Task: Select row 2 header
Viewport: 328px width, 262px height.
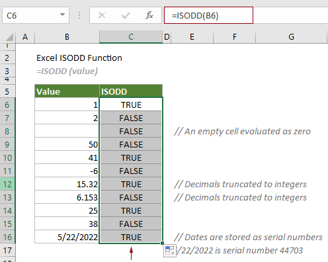Action: click(x=7, y=58)
